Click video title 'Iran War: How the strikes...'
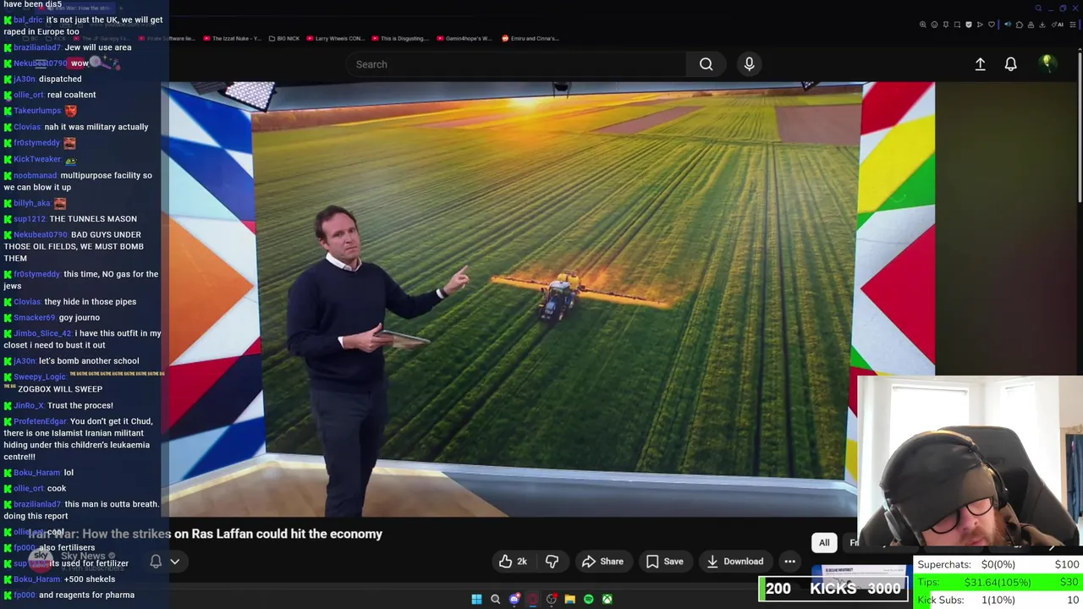 point(205,534)
